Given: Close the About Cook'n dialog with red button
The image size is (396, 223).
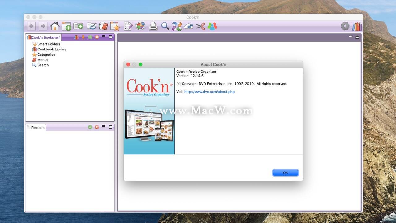Looking at the screenshot, I should click(128, 64).
